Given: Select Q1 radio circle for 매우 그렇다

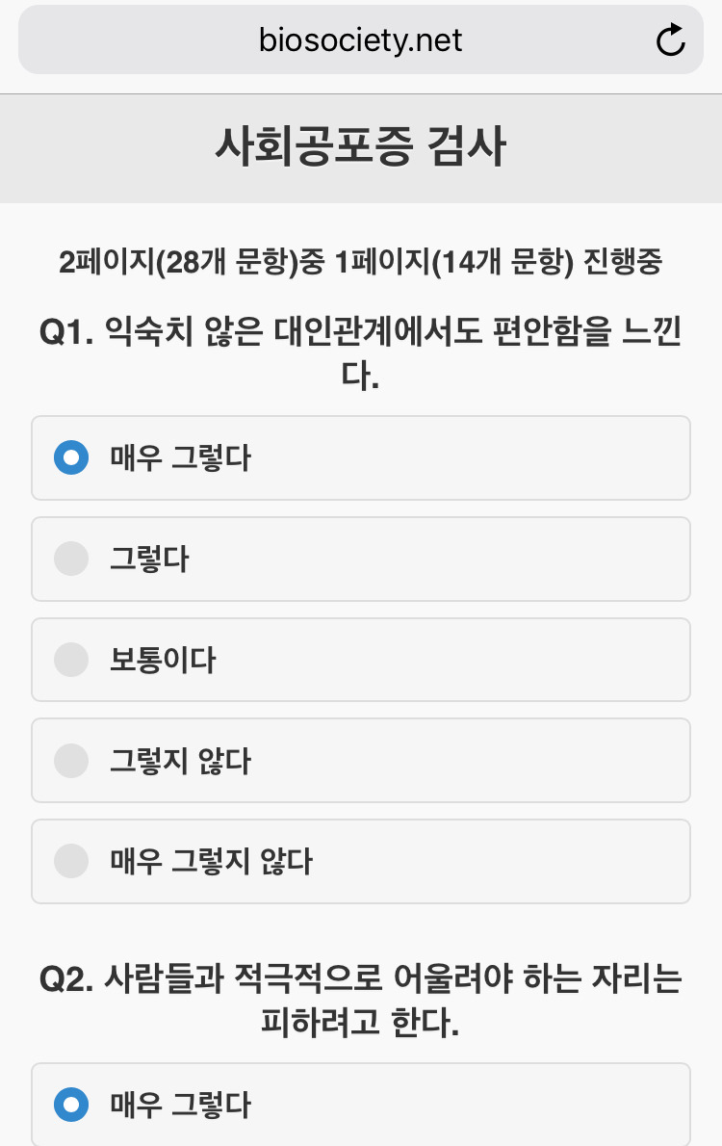Looking at the screenshot, I should [x=71, y=457].
